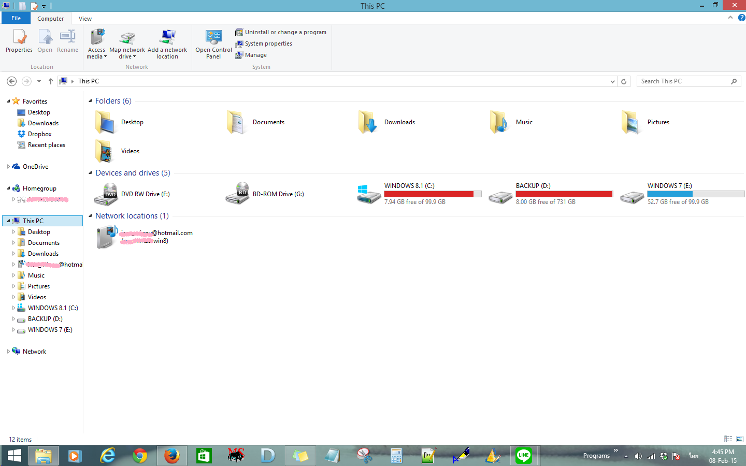Open Properties in the Computer ribbon

coord(19,41)
